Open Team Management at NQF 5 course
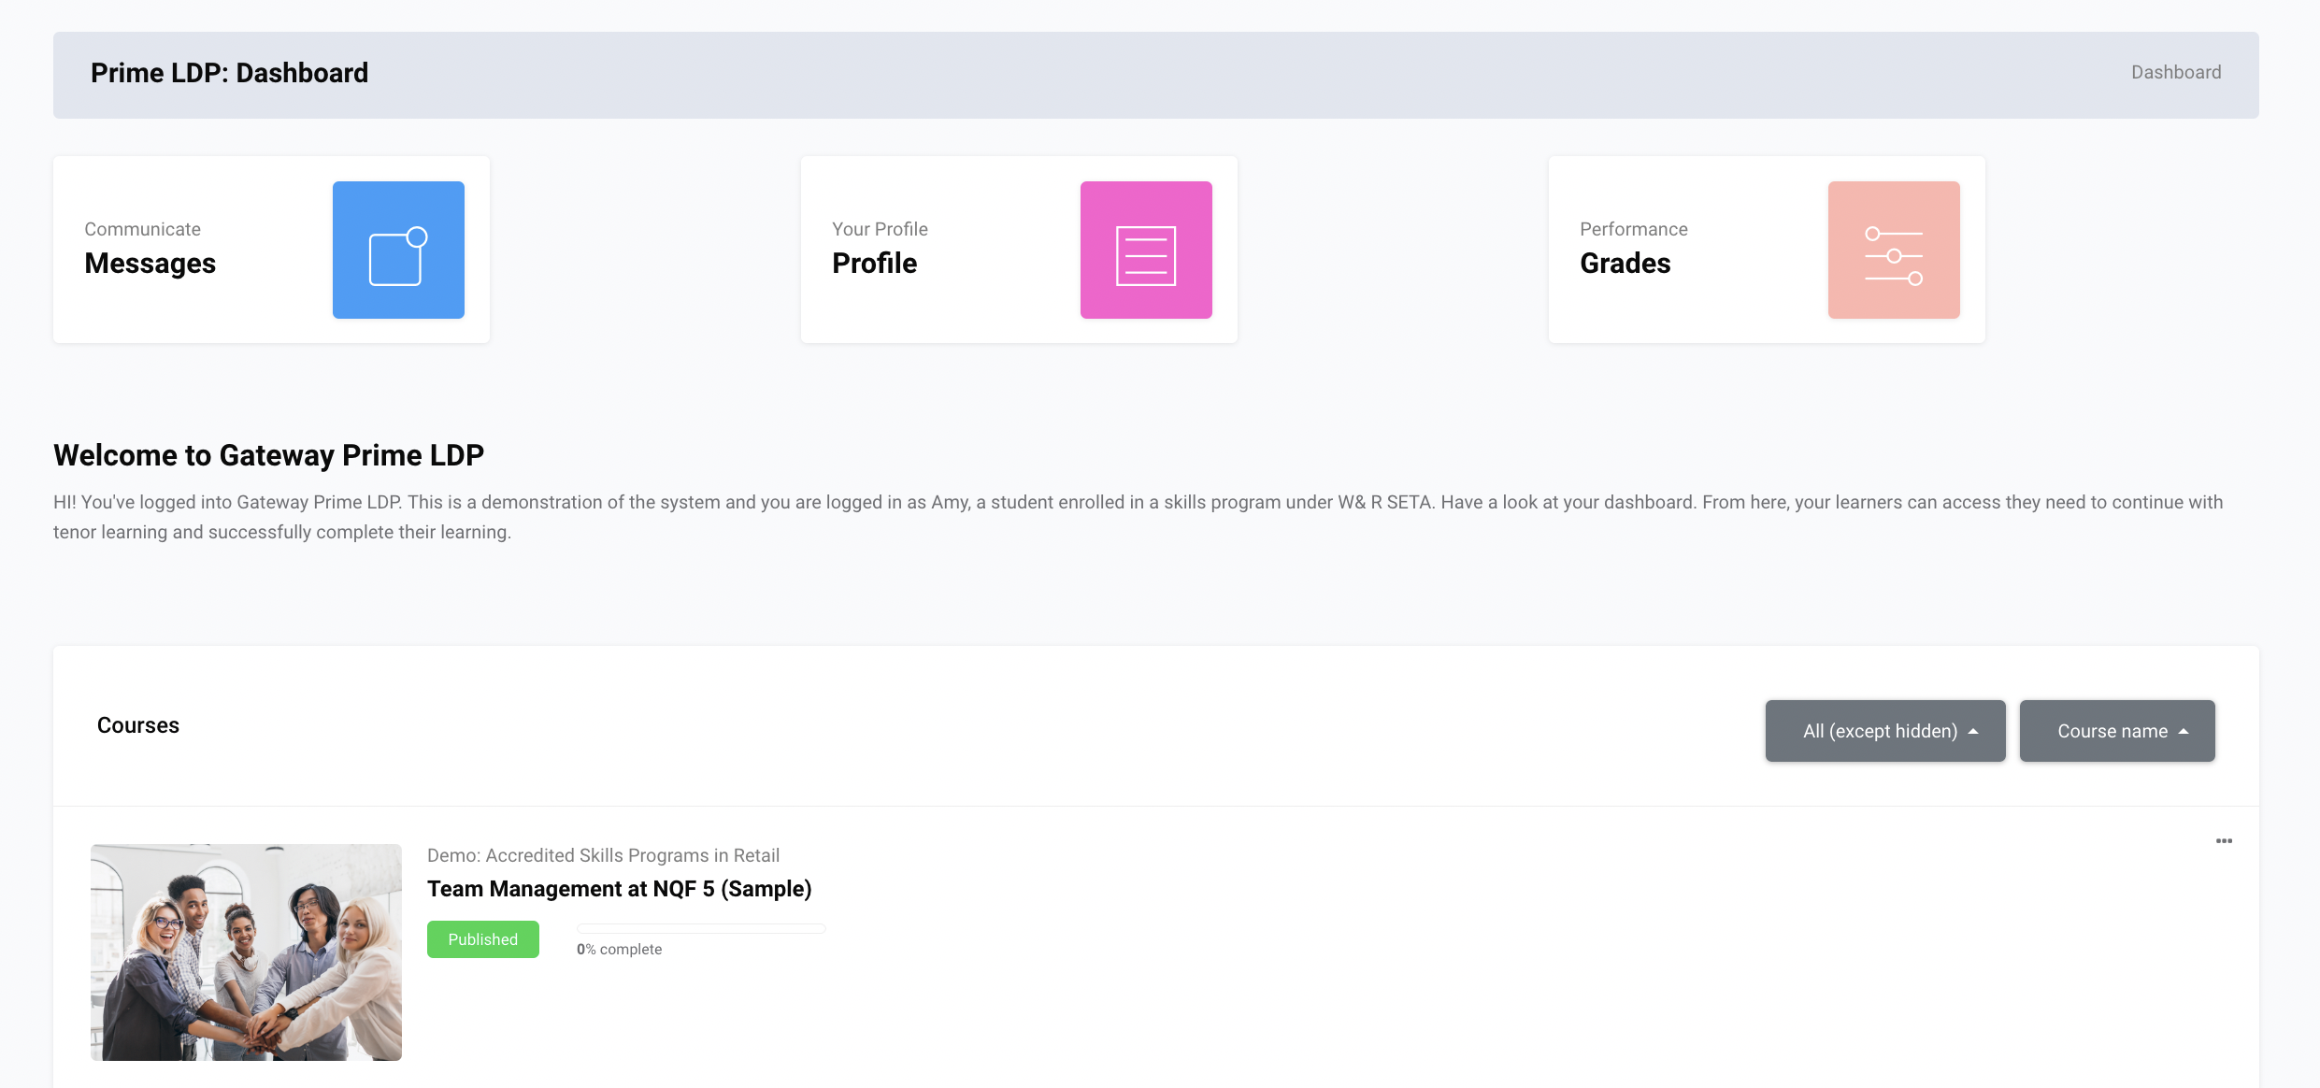The image size is (2320, 1088). click(619, 889)
